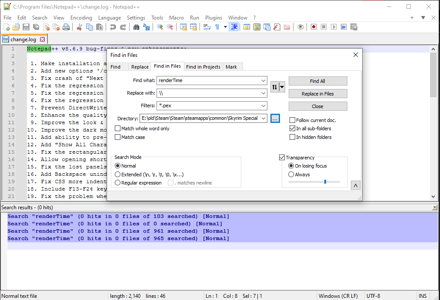The width and height of the screenshot is (440, 300).
Task: Toggle Show All Characters pilcrow icon
Action: tap(217, 27)
